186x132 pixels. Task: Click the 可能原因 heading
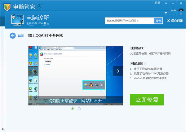[138, 64]
